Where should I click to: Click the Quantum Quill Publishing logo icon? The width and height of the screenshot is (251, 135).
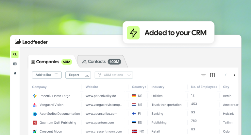(x=35, y=123)
